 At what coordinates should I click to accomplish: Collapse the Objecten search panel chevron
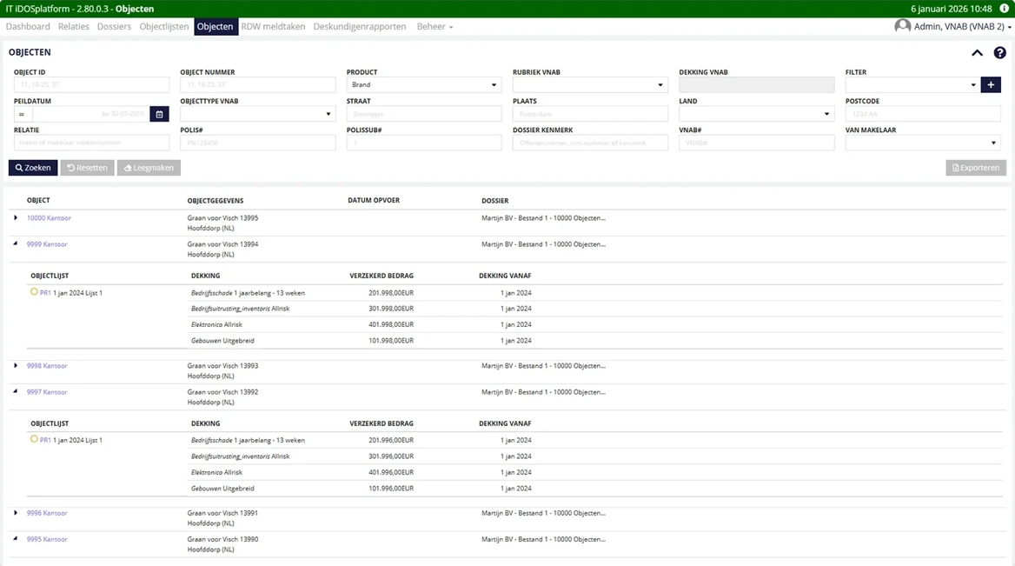pyautogui.click(x=977, y=53)
